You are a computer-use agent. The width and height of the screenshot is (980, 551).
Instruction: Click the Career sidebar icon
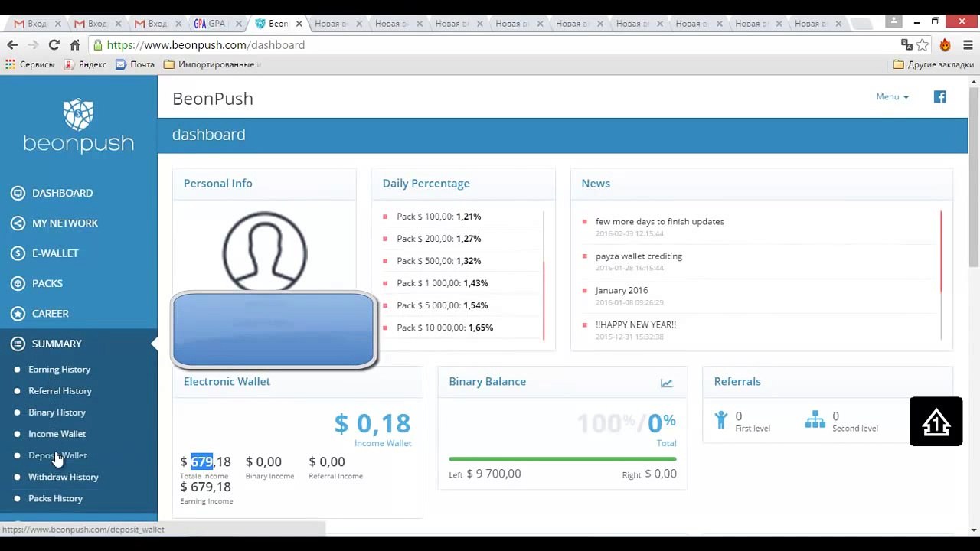18,314
